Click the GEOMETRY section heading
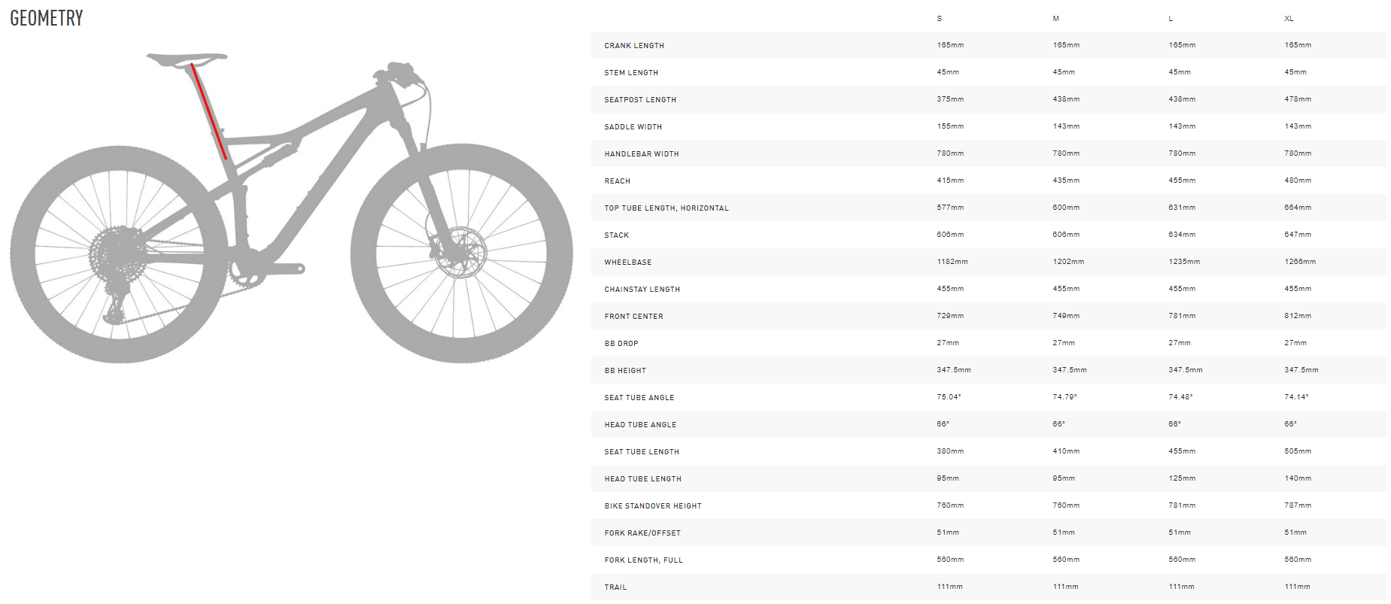 47,18
